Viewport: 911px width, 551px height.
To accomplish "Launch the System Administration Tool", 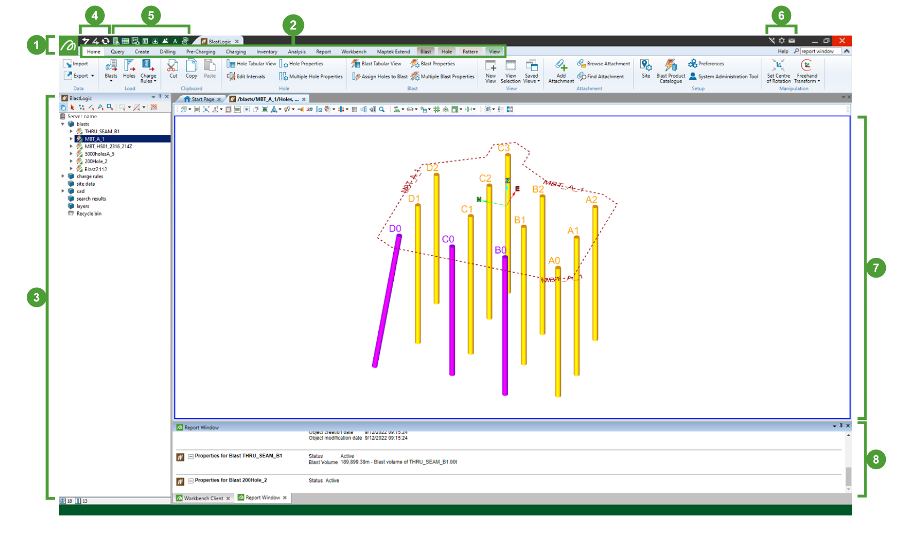I will coord(724,76).
